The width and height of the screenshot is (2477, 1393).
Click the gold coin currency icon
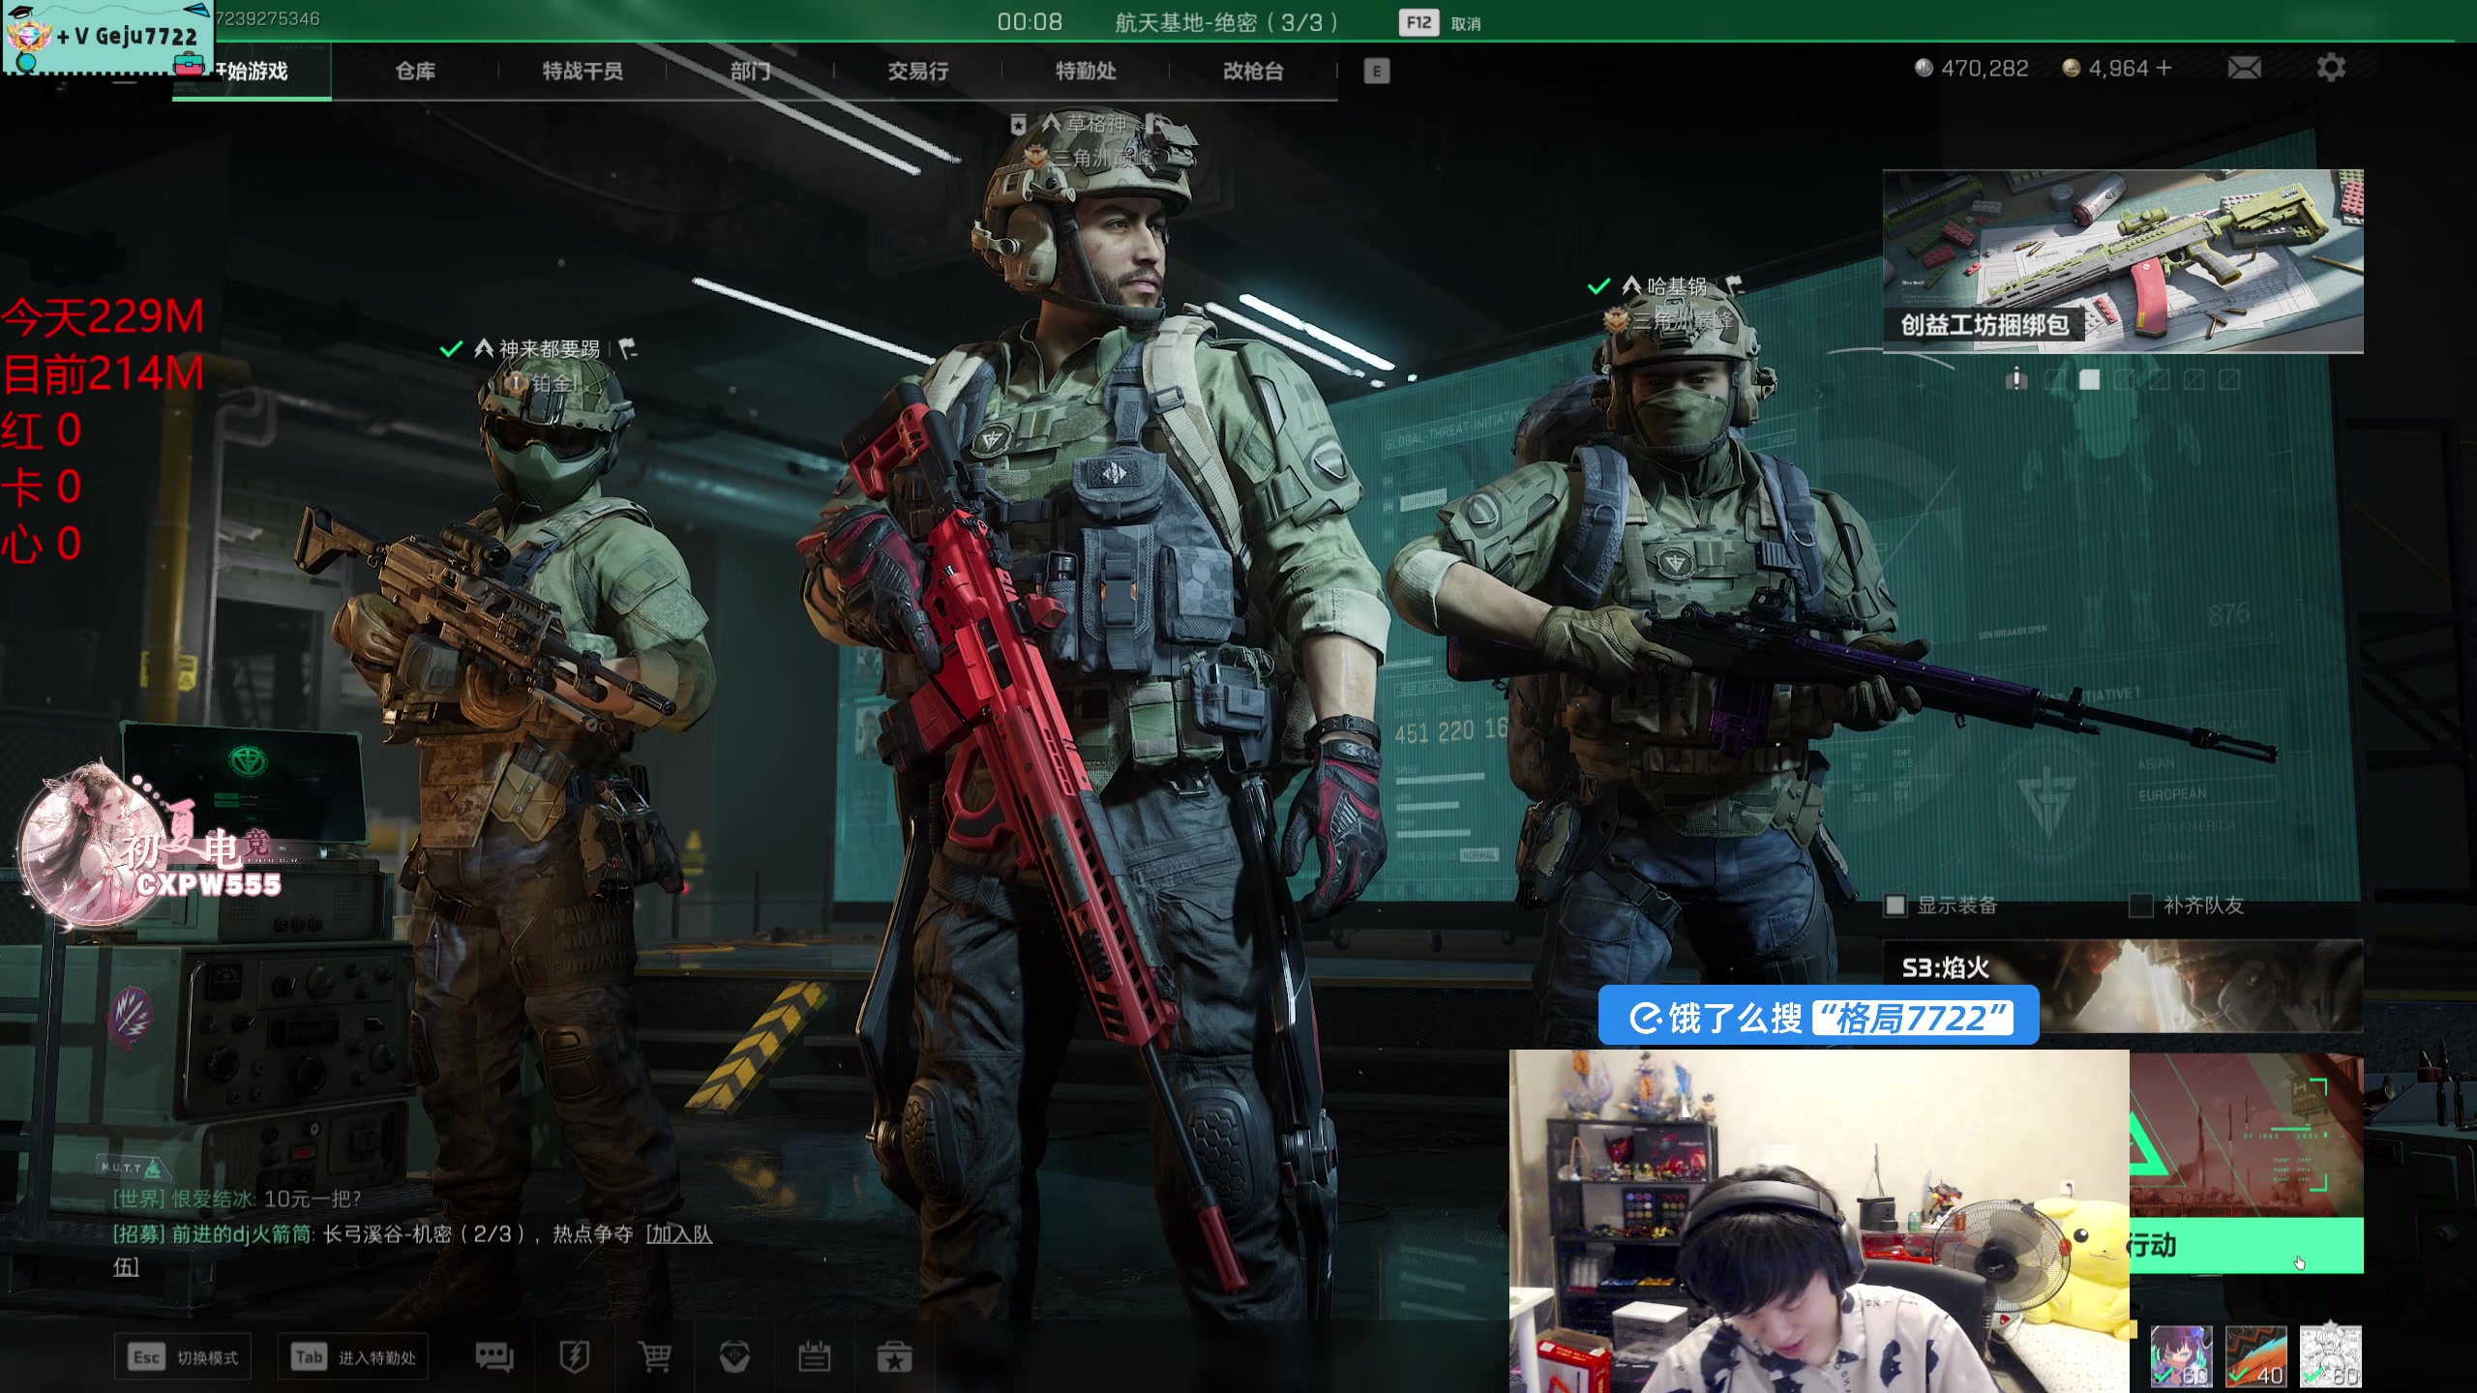pos(2071,68)
